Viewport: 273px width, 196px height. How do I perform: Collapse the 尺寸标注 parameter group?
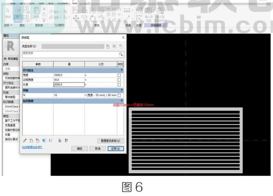click(x=121, y=70)
